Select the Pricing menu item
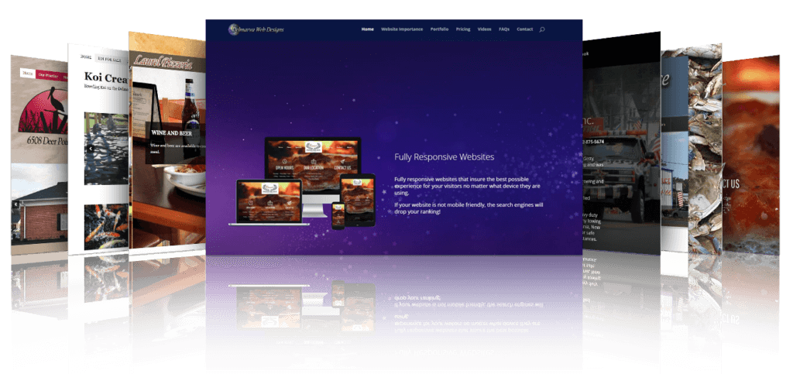Screen dimensions: 793x374 pos(463,29)
